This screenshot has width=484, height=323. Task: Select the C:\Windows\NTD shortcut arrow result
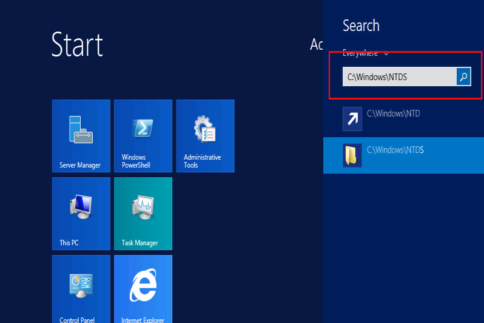tap(403, 119)
